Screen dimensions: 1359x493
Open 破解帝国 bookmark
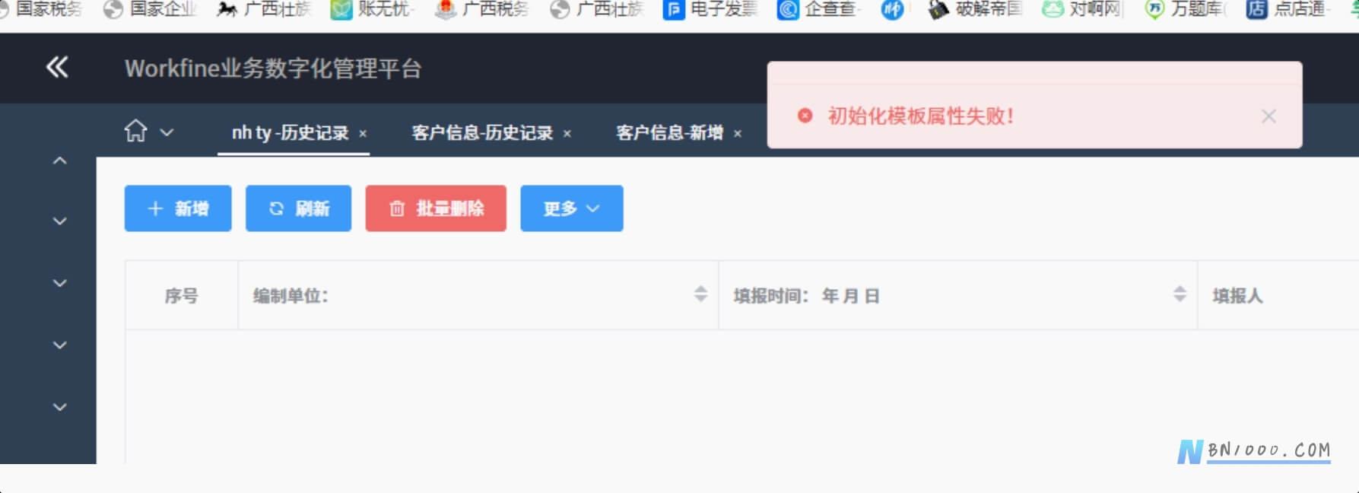point(976,9)
